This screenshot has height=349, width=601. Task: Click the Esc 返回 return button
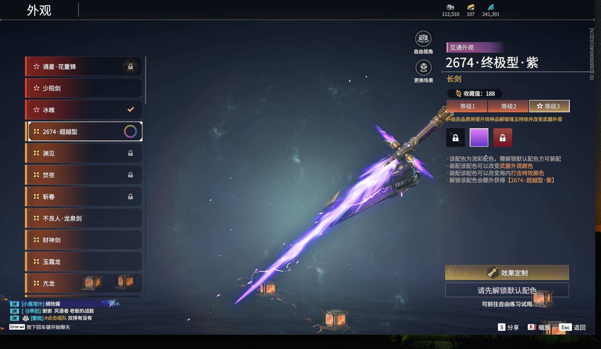[572, 327]
